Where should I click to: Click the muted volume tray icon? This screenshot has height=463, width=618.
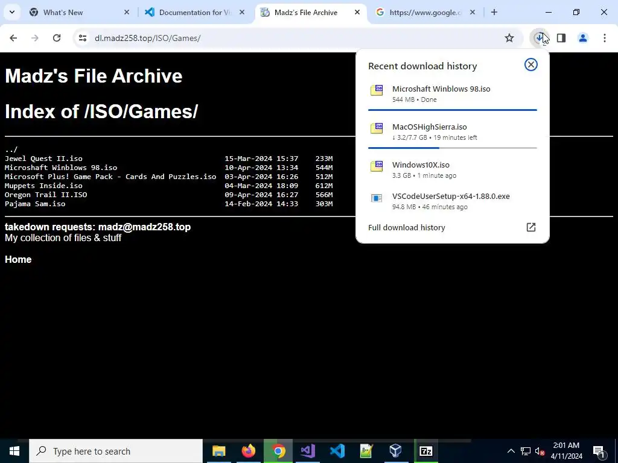pyautogui.click(x=540, y=451)
